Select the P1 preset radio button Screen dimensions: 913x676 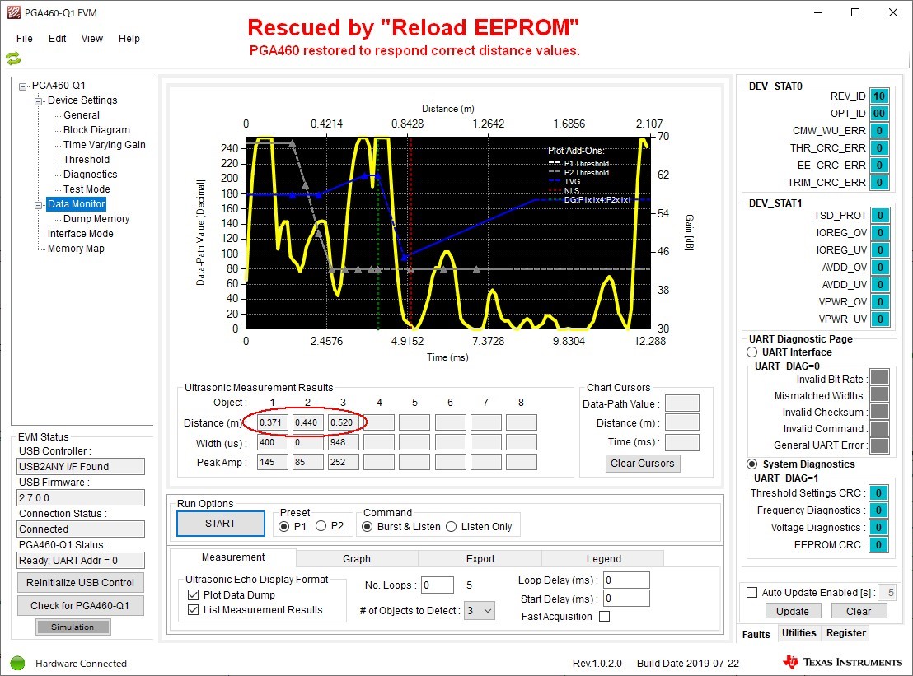283,526
